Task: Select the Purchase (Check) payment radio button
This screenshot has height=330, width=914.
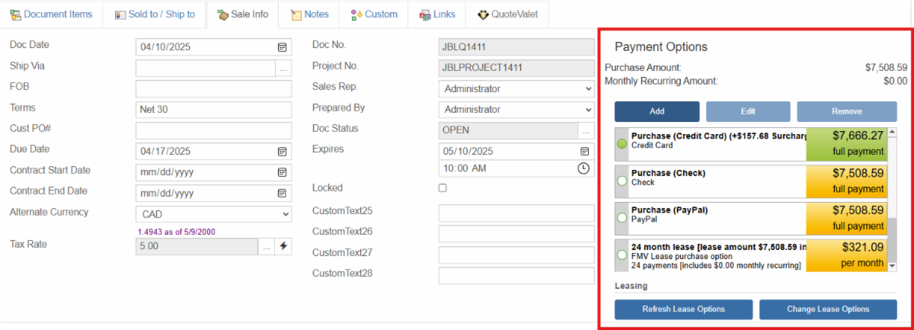Action: click(x=622, y=181)
